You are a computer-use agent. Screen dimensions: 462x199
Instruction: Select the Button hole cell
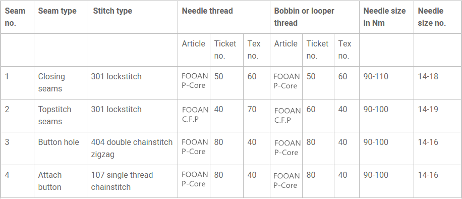[x=61, y=148]
